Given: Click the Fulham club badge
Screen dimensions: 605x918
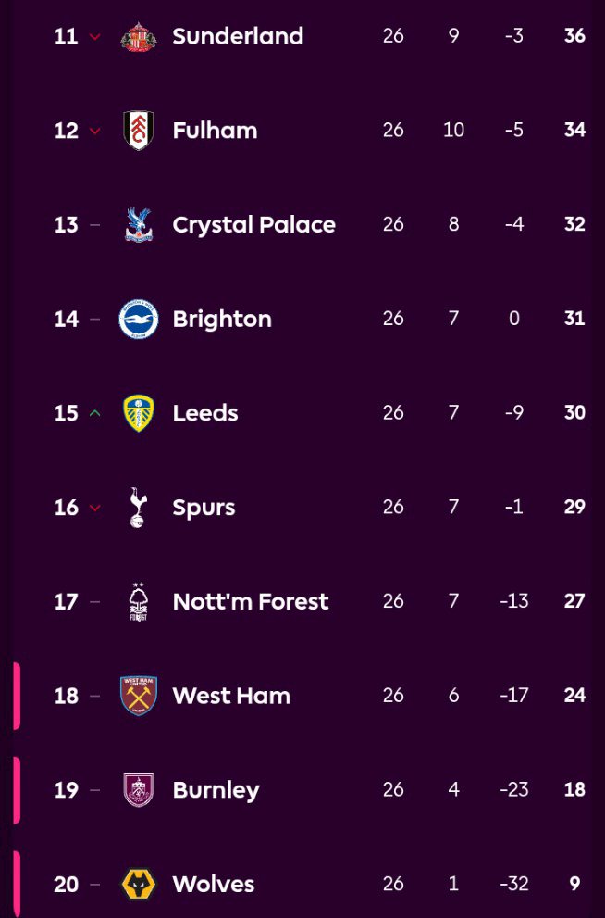Looking at the screenshot, I should pos(139,131).
